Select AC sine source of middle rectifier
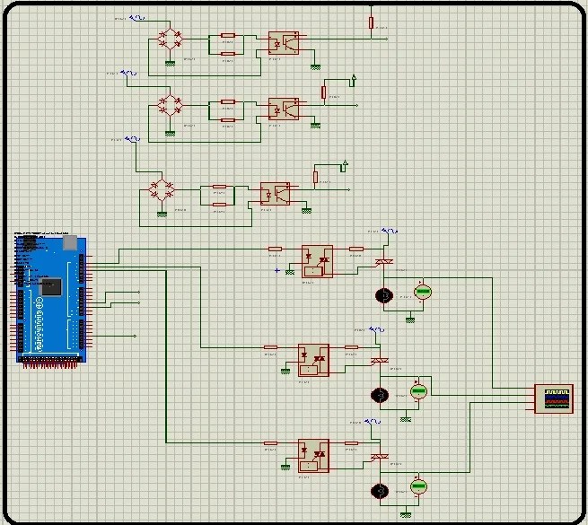Image resolution: width=588 pixels, height=525 pixels. point(128,73)
